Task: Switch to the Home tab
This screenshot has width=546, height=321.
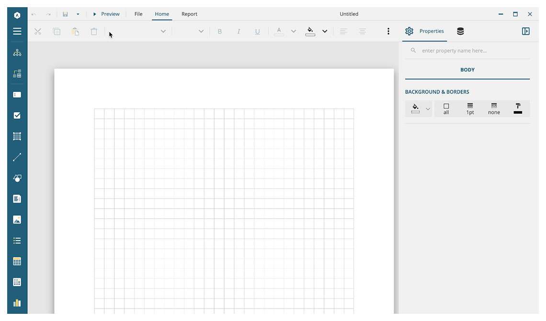Action: click(x=162, y=14)
